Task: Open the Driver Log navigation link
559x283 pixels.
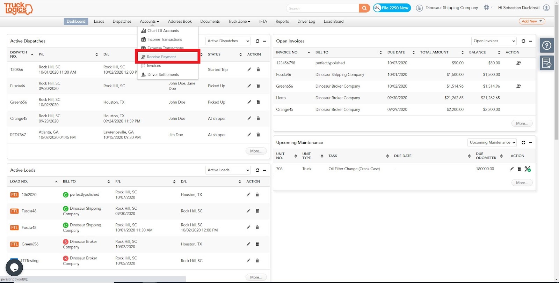Action: [x=306, y=21]
